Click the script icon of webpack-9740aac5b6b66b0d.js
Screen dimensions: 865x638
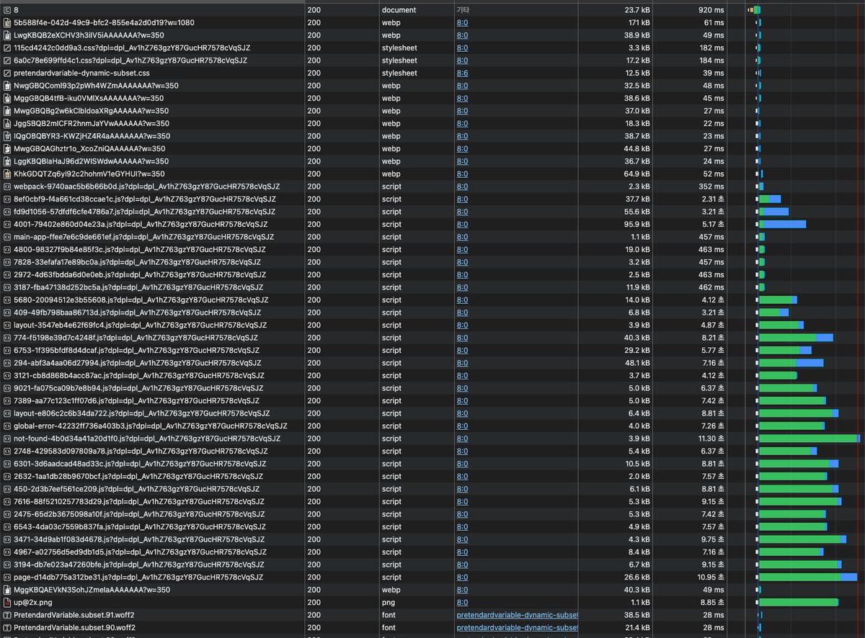click(7, 187)
